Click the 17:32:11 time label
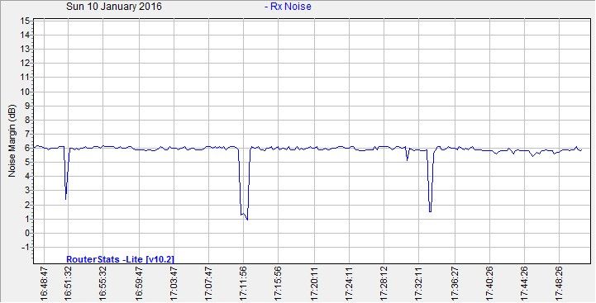Image resolution: width=596 pixels, height=303 pixels. pos(419,283)
